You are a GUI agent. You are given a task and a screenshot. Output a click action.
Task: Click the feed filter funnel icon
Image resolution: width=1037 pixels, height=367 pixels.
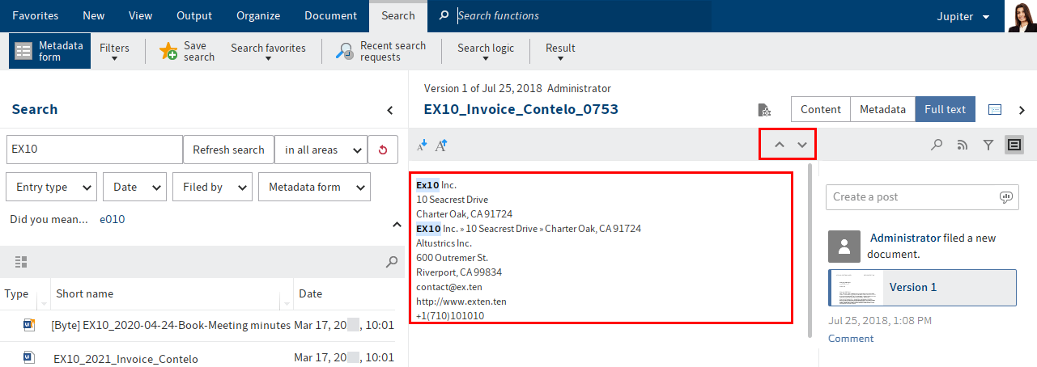[988, 146]
